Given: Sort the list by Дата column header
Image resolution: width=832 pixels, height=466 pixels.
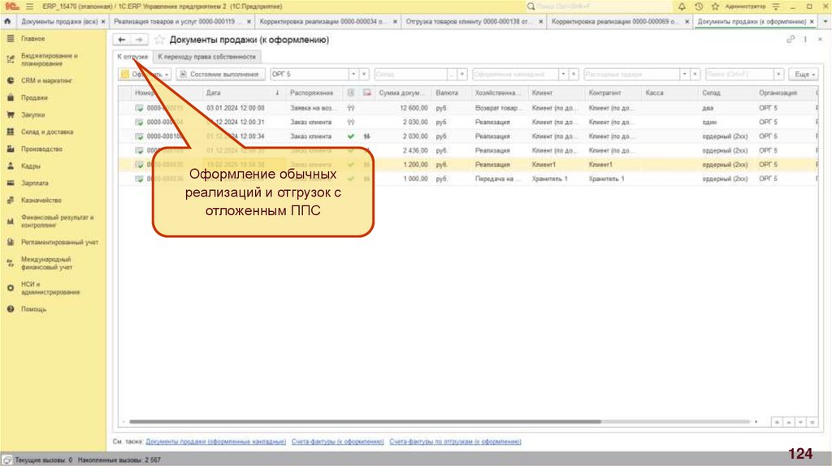Looking at the screenshot, I should point(214,93).
